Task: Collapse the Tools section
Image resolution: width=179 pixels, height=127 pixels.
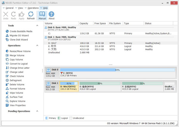Action: tap(37, 26)
